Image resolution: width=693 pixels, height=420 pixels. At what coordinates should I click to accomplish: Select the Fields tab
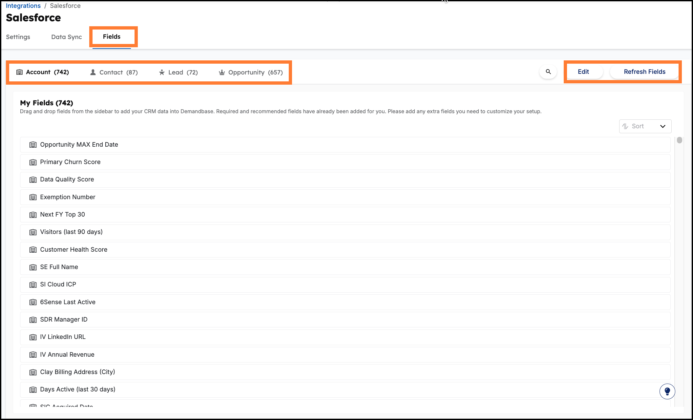pos(112,36)
